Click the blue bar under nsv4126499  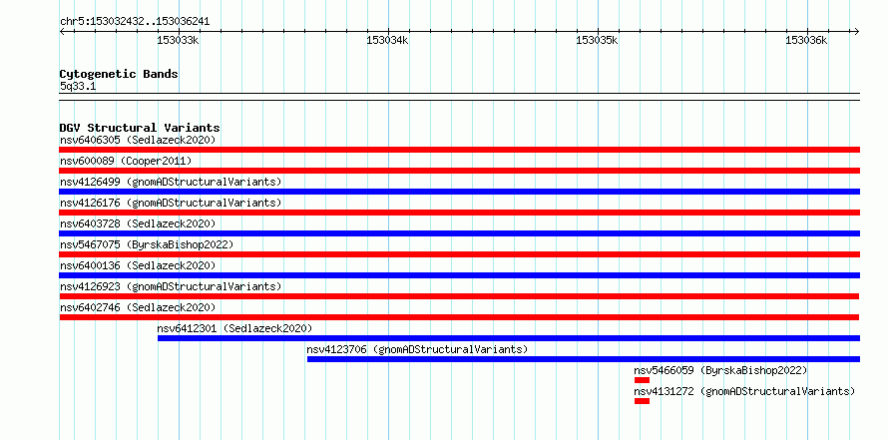pos(459,192)
